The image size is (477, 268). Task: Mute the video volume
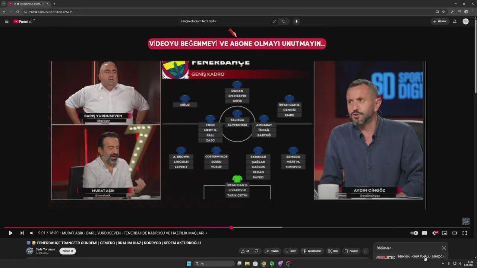[x=32, y=233]
